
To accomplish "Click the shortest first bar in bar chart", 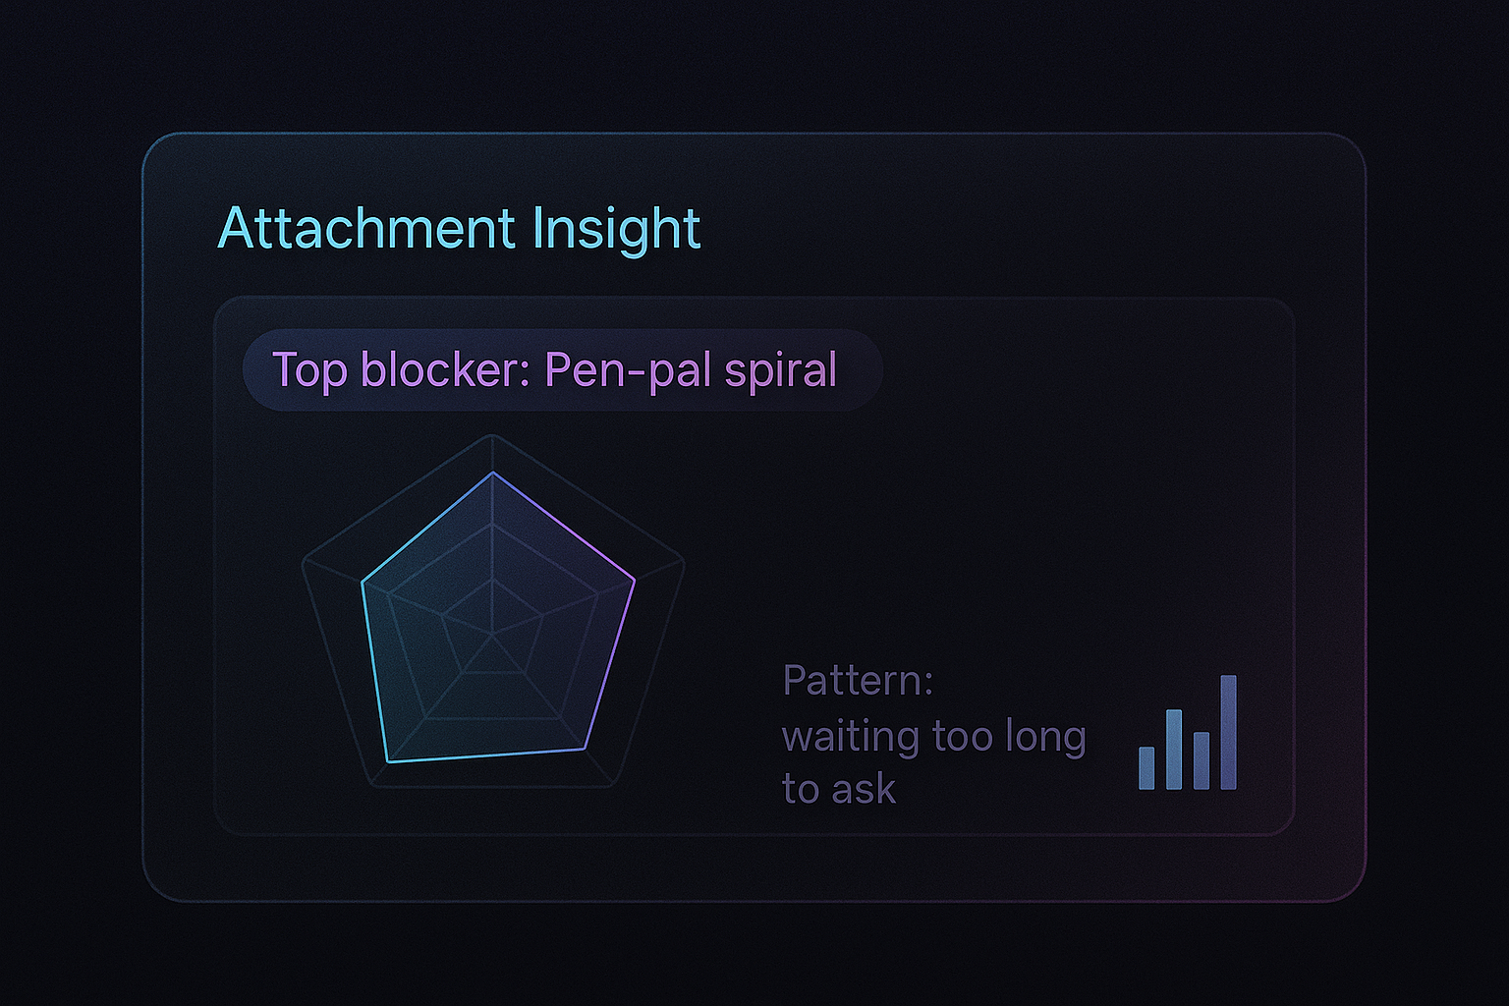I will [x=1146, y=768].
